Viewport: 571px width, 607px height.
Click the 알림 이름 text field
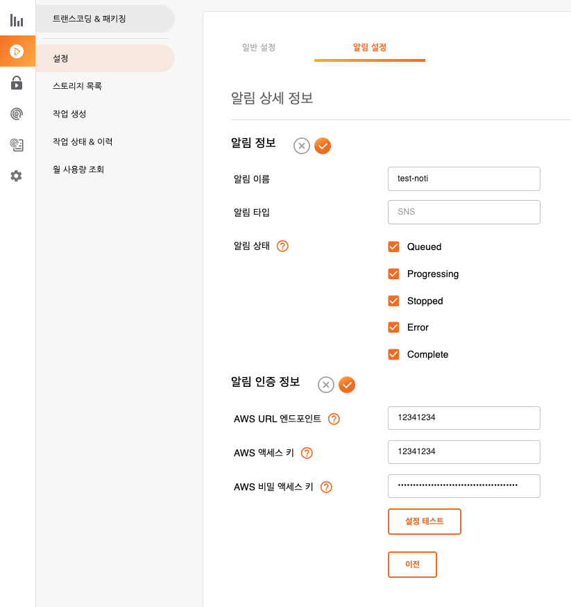pyautogui.click(x=463, y=178)
